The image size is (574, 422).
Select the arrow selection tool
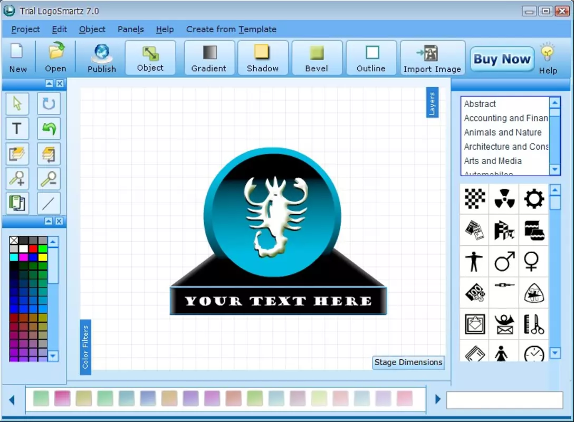[17, 103]
